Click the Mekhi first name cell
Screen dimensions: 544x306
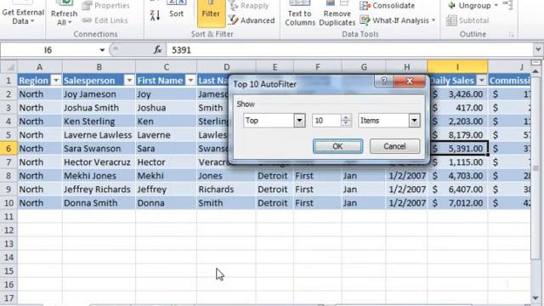tap(167, 176)
